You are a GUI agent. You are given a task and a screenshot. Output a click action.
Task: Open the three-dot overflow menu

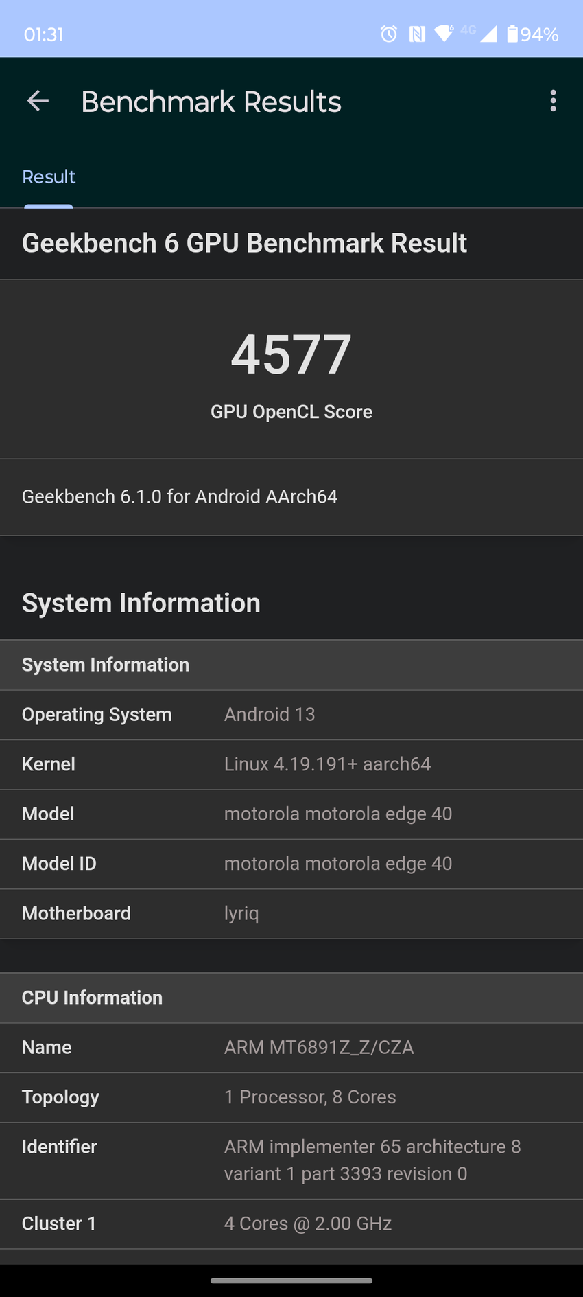click(553, 102)
